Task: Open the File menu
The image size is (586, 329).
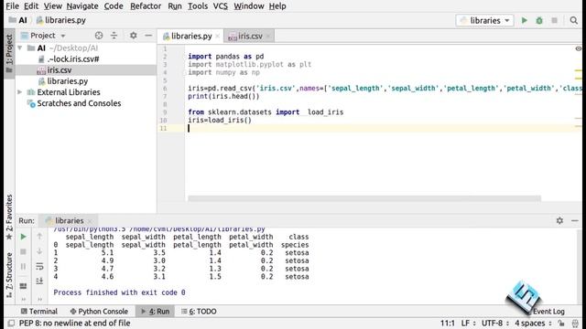Action: (12, 6)
